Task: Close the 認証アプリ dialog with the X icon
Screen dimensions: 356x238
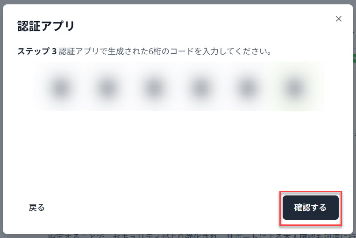Action: pyautogui.click(x=339, y=19)
